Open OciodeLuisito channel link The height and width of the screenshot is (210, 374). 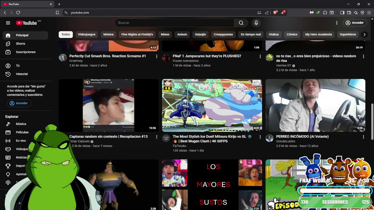[x=285, y=141]
